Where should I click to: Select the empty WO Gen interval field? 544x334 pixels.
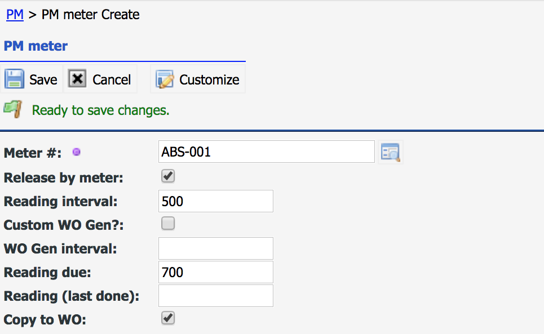tap(216, 248)
